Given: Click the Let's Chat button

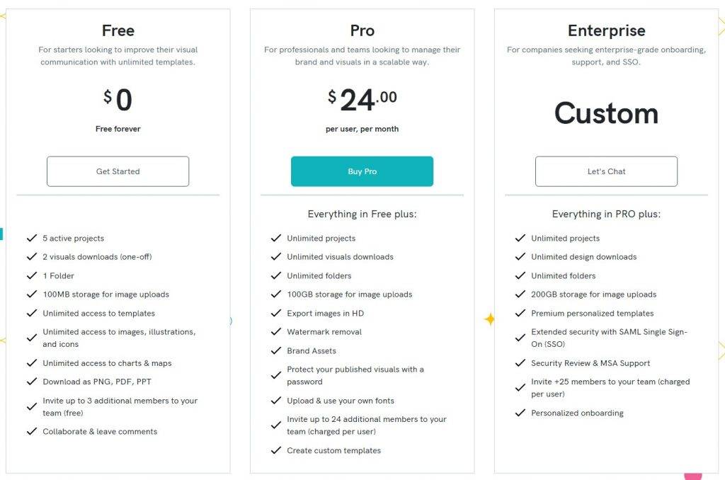Looking at the screenshot, I should (x=606, y=171).
